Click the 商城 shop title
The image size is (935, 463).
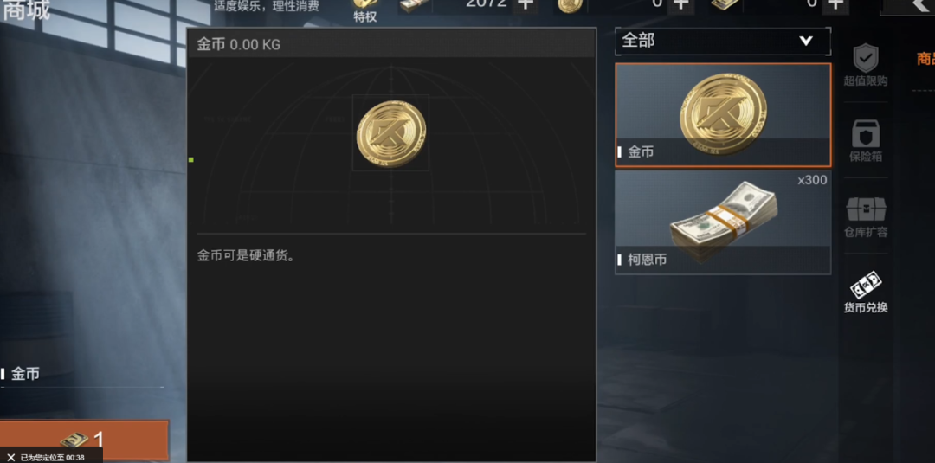coord(25,10)
